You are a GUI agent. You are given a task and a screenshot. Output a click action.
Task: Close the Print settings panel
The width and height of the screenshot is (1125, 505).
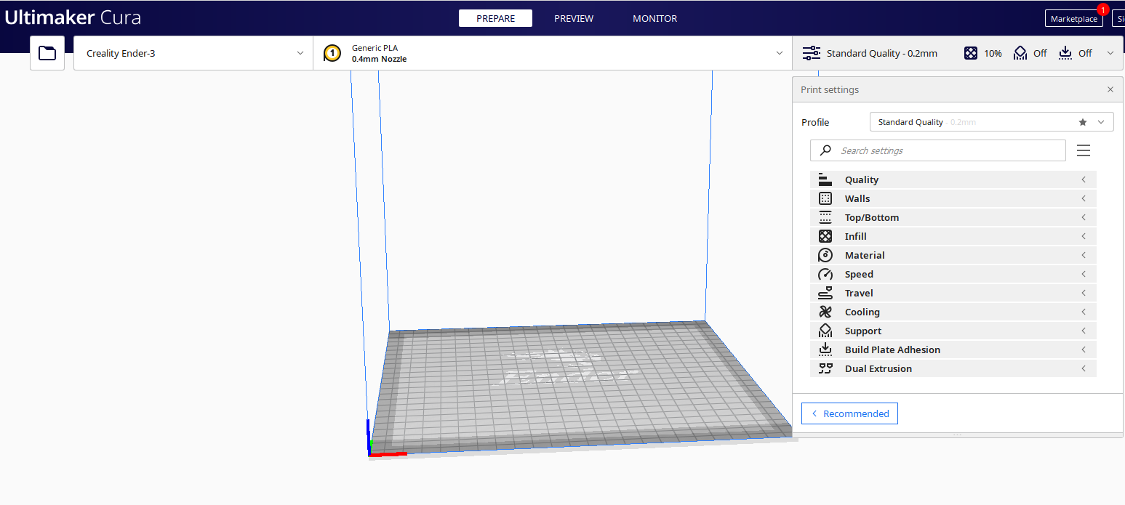[1110, 89]
